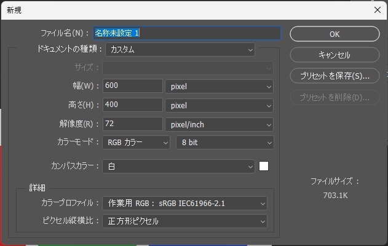Click the 新規 dialog title
The height and width of the screenshot is (246, 388).
(14, 10)
